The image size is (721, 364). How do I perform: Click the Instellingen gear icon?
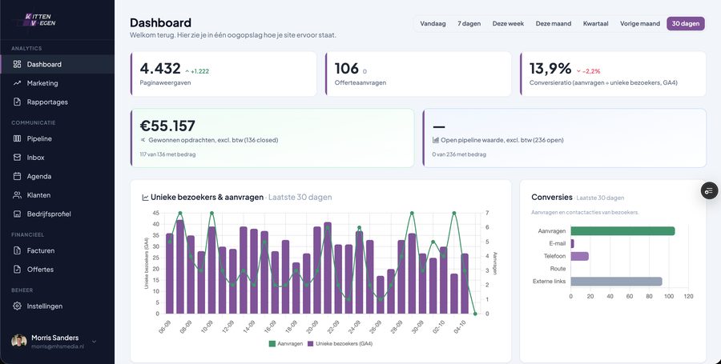pos(17,306)
